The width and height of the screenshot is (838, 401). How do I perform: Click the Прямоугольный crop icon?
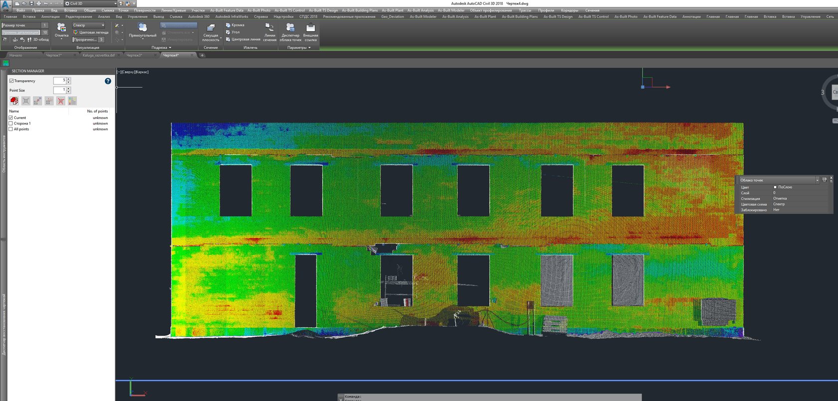click(x=143, y=27)
